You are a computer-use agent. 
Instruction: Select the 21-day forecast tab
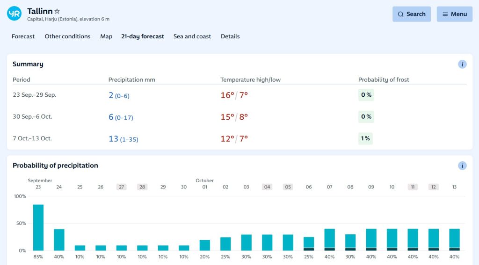pyautogui.click(x=143, y=36)
